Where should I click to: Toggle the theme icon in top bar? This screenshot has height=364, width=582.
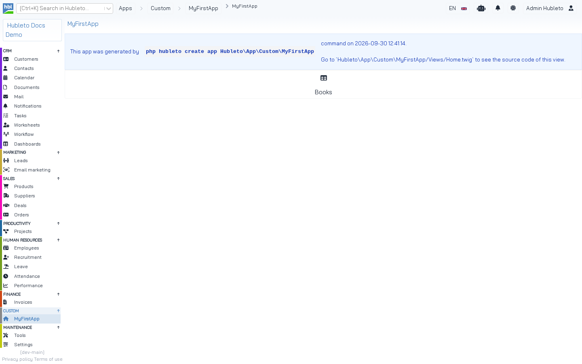click(513, 8)
